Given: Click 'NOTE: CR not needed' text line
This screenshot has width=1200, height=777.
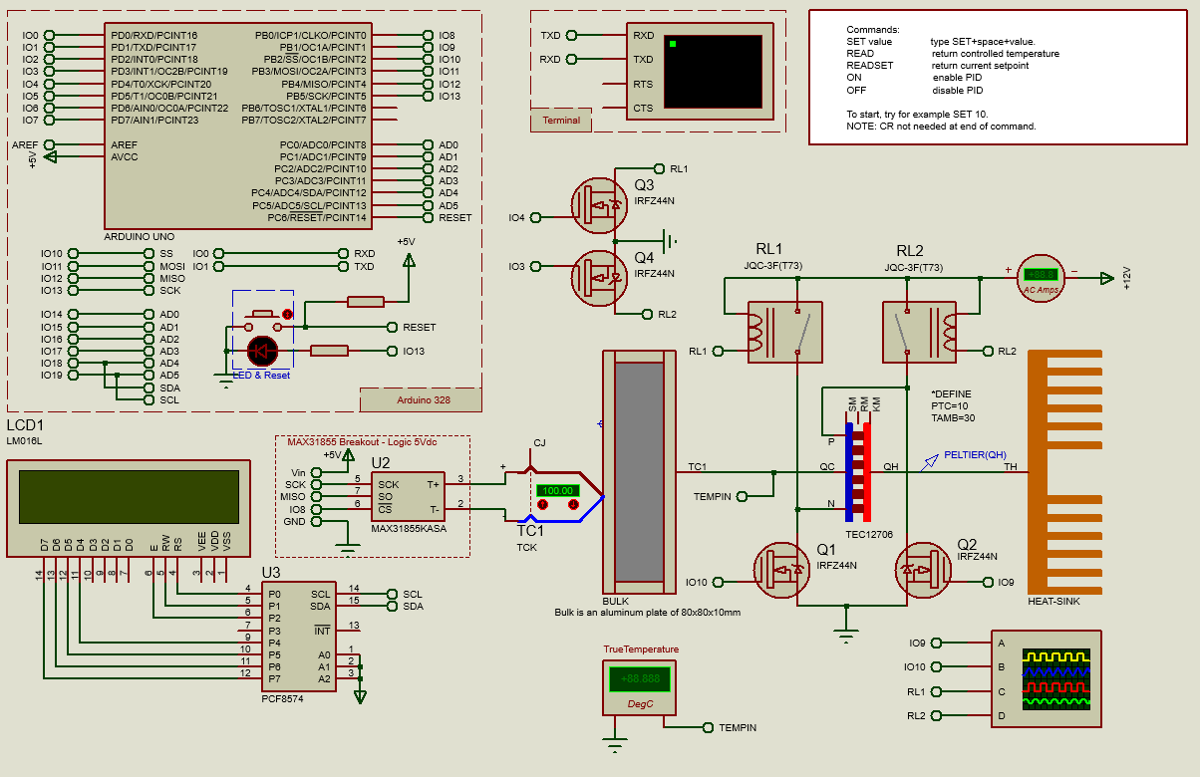Looking at the screenshot, I should 941,127.
